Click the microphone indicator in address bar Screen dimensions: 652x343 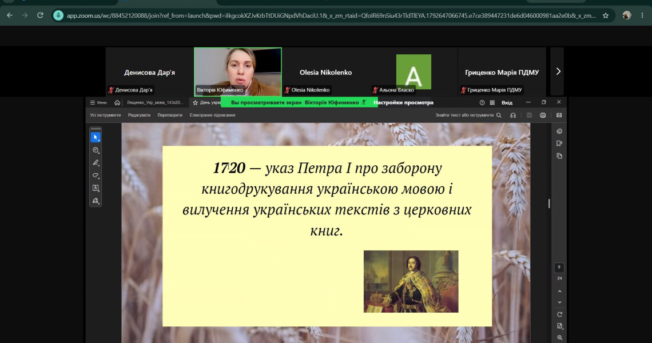[58, 15]
